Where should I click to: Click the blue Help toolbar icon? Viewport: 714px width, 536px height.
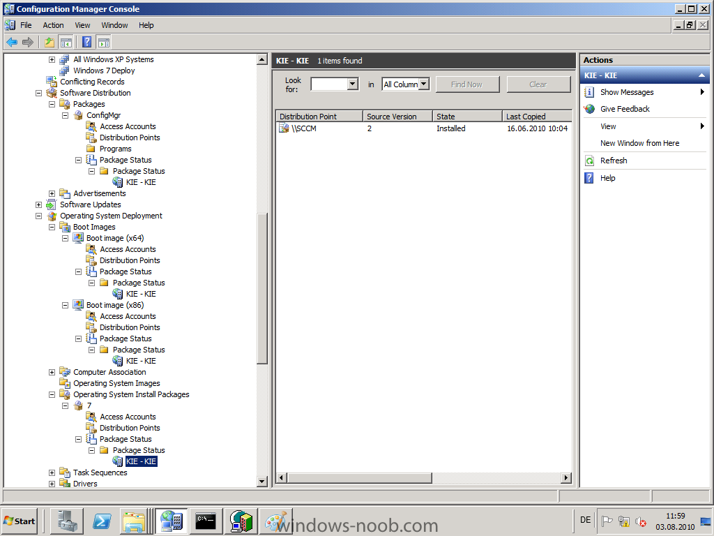pos(86,43)
